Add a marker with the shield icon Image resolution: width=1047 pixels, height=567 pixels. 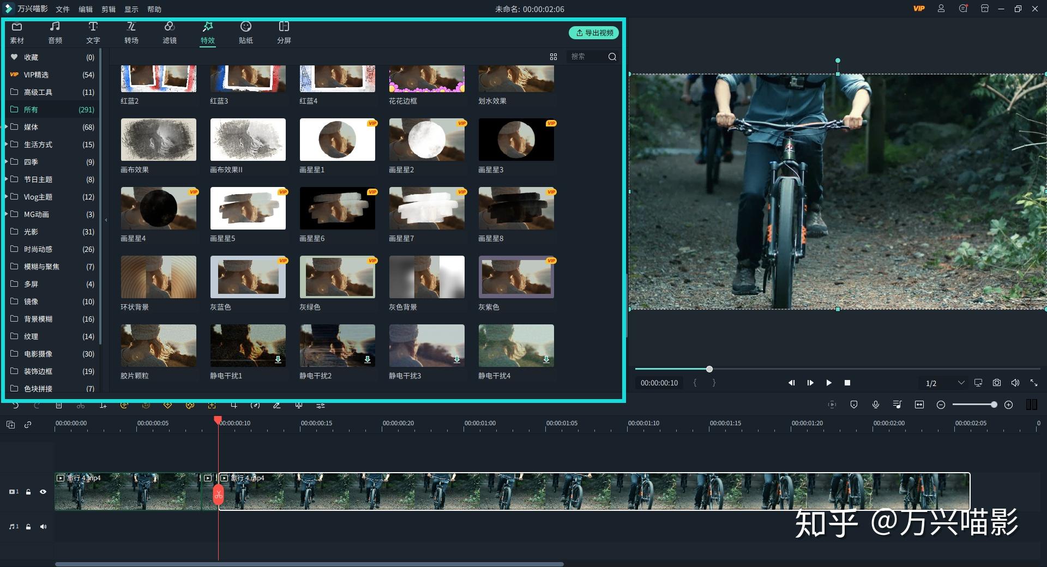(x=854, y=405)
